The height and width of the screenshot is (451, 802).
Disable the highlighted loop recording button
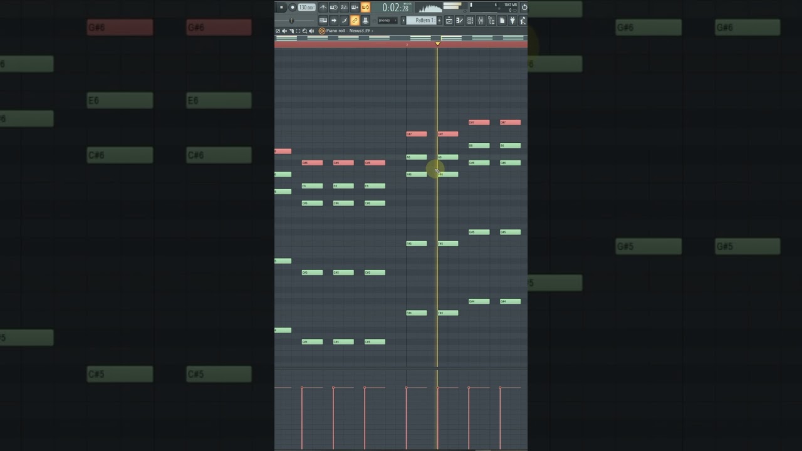pyautogui.click(x=365, y=8)
